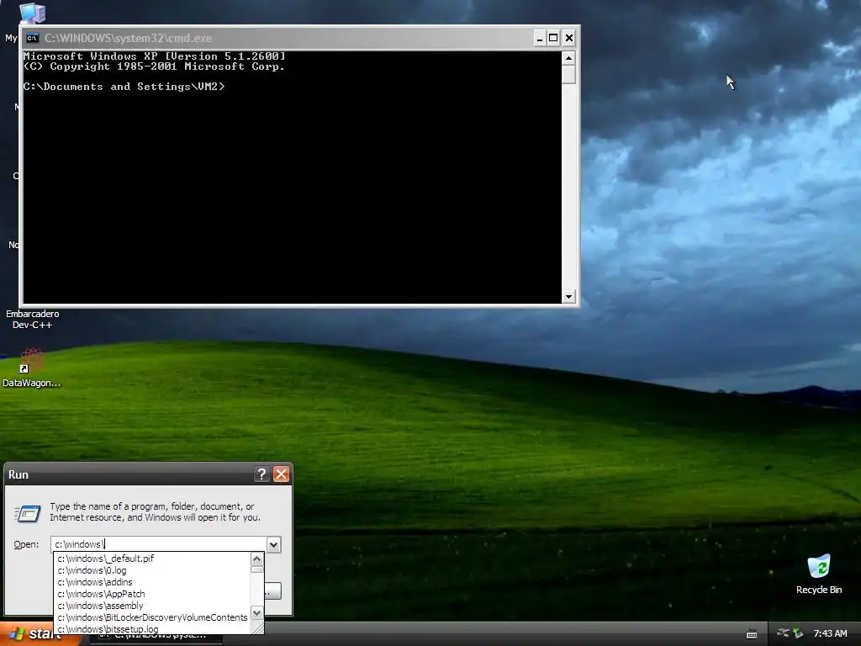Viewport: 861px width, 646px height.
Task: Click the clock showing 7:43 AM
Action: click(830, 633)
